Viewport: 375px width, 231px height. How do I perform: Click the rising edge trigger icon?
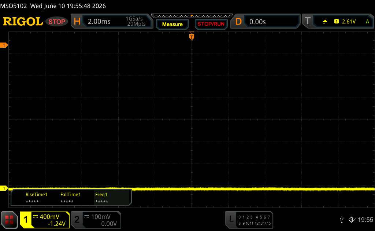(325, 22)
